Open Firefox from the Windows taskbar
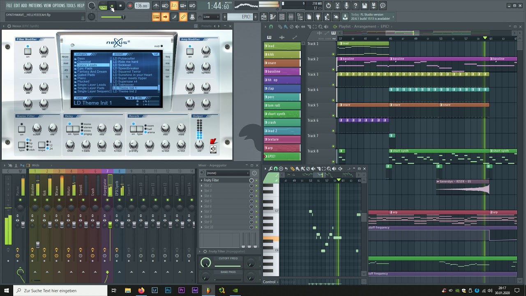The image size is (526, 296). (x=141, y=290)
